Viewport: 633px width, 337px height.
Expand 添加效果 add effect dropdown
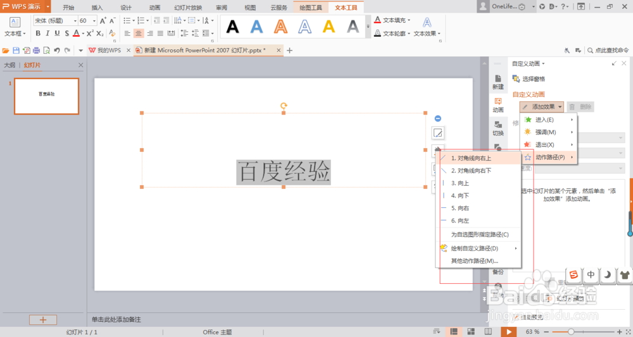(x=542, y=107)
